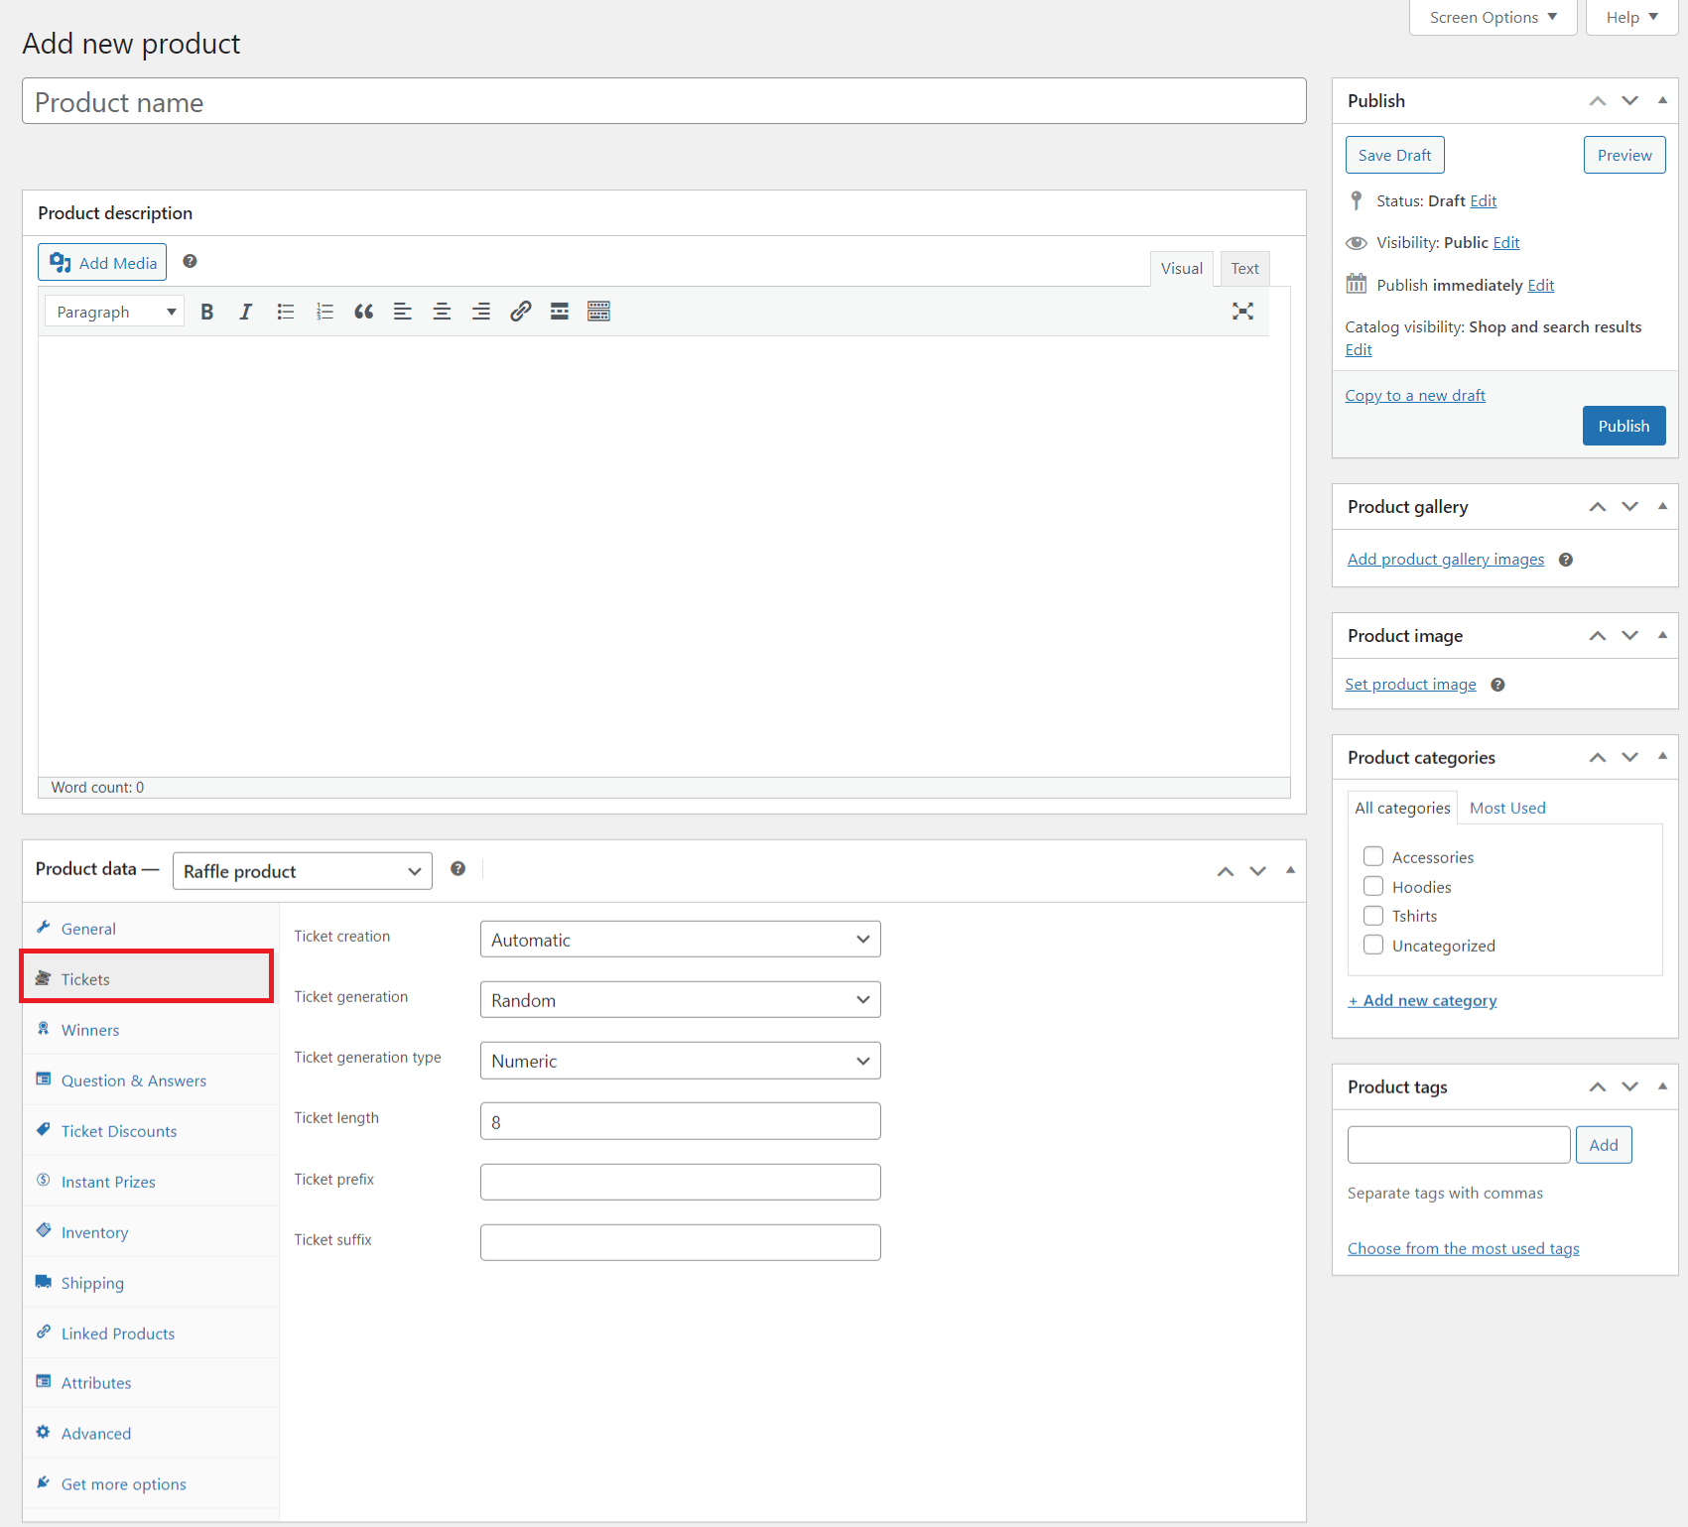Collapse the Publish panel with triangle toggle
This screenshot has width=1688, height=1527.
click(x=1662, y=100)
